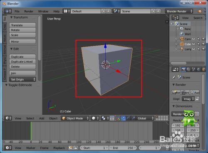Viewport: 208px width, 153px height.
Task: Collapse the Dimensions panel in Properties
Action: [173, 106]
